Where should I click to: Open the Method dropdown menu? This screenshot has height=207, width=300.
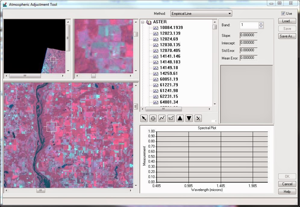coord(230,13)
